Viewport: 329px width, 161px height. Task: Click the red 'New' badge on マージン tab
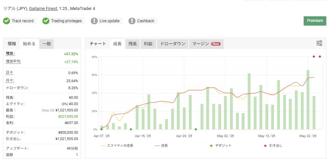(x=216, y=44)
